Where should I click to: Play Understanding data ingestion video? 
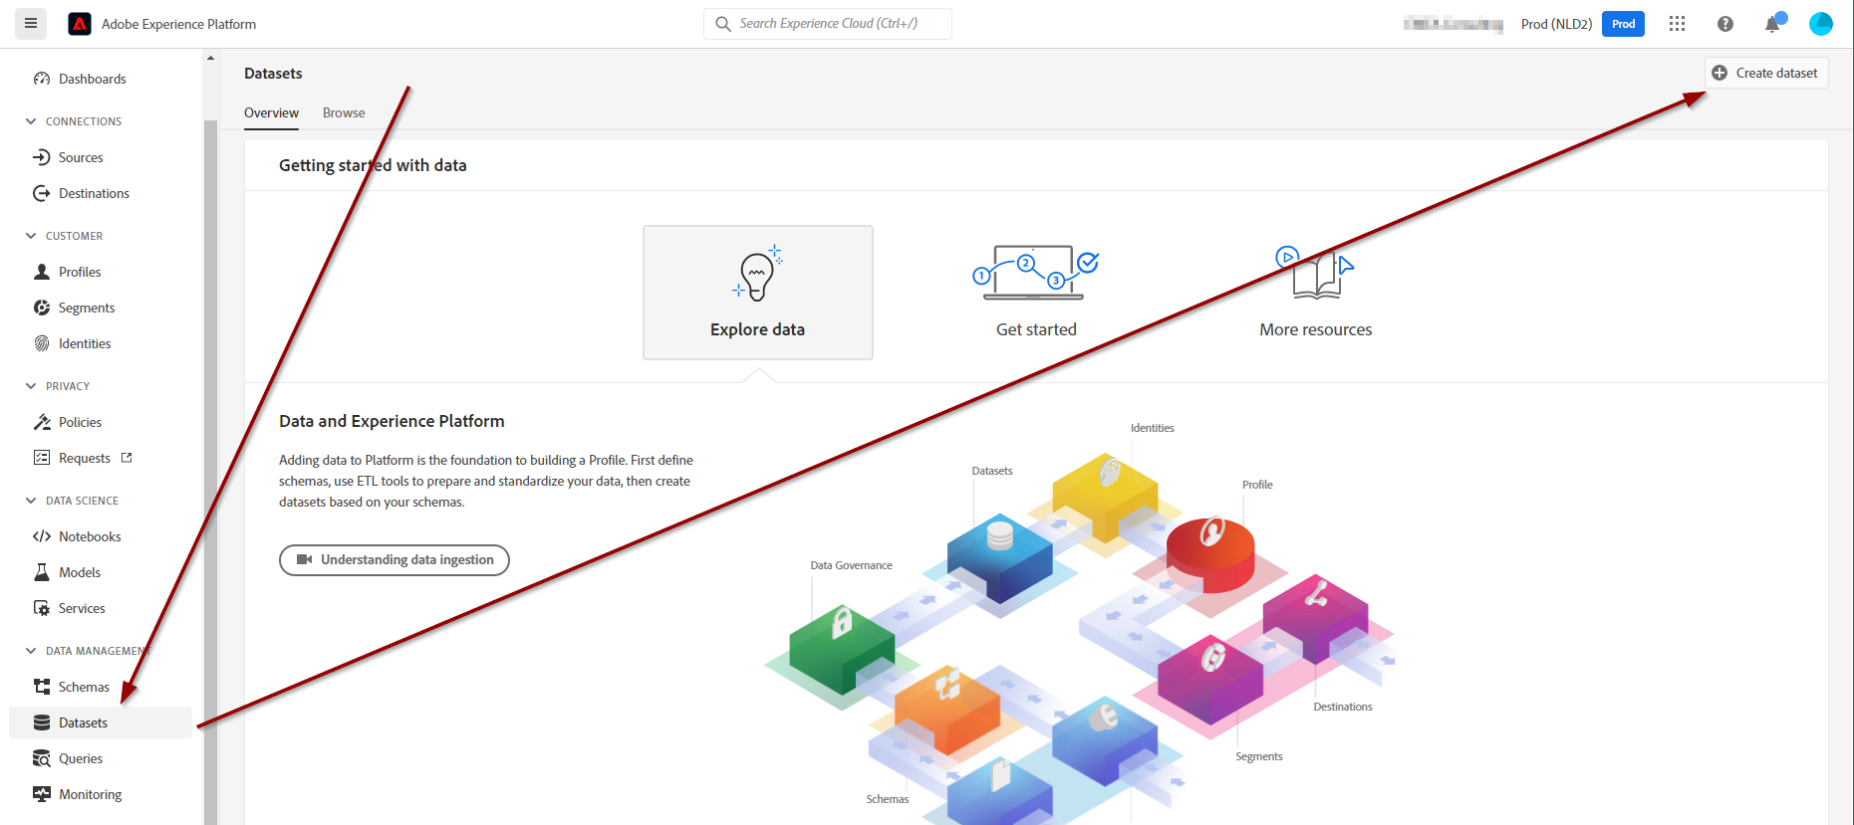click(x=395, y=560)
